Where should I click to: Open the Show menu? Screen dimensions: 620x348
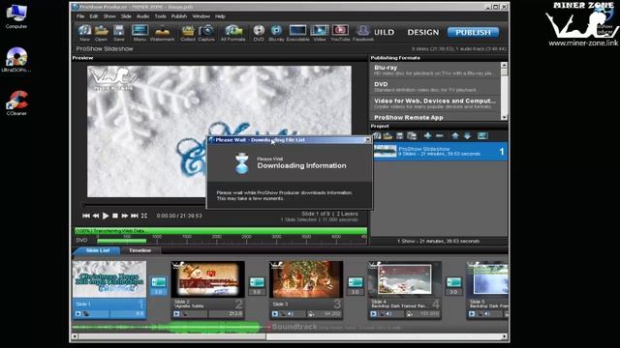point(109,16)
